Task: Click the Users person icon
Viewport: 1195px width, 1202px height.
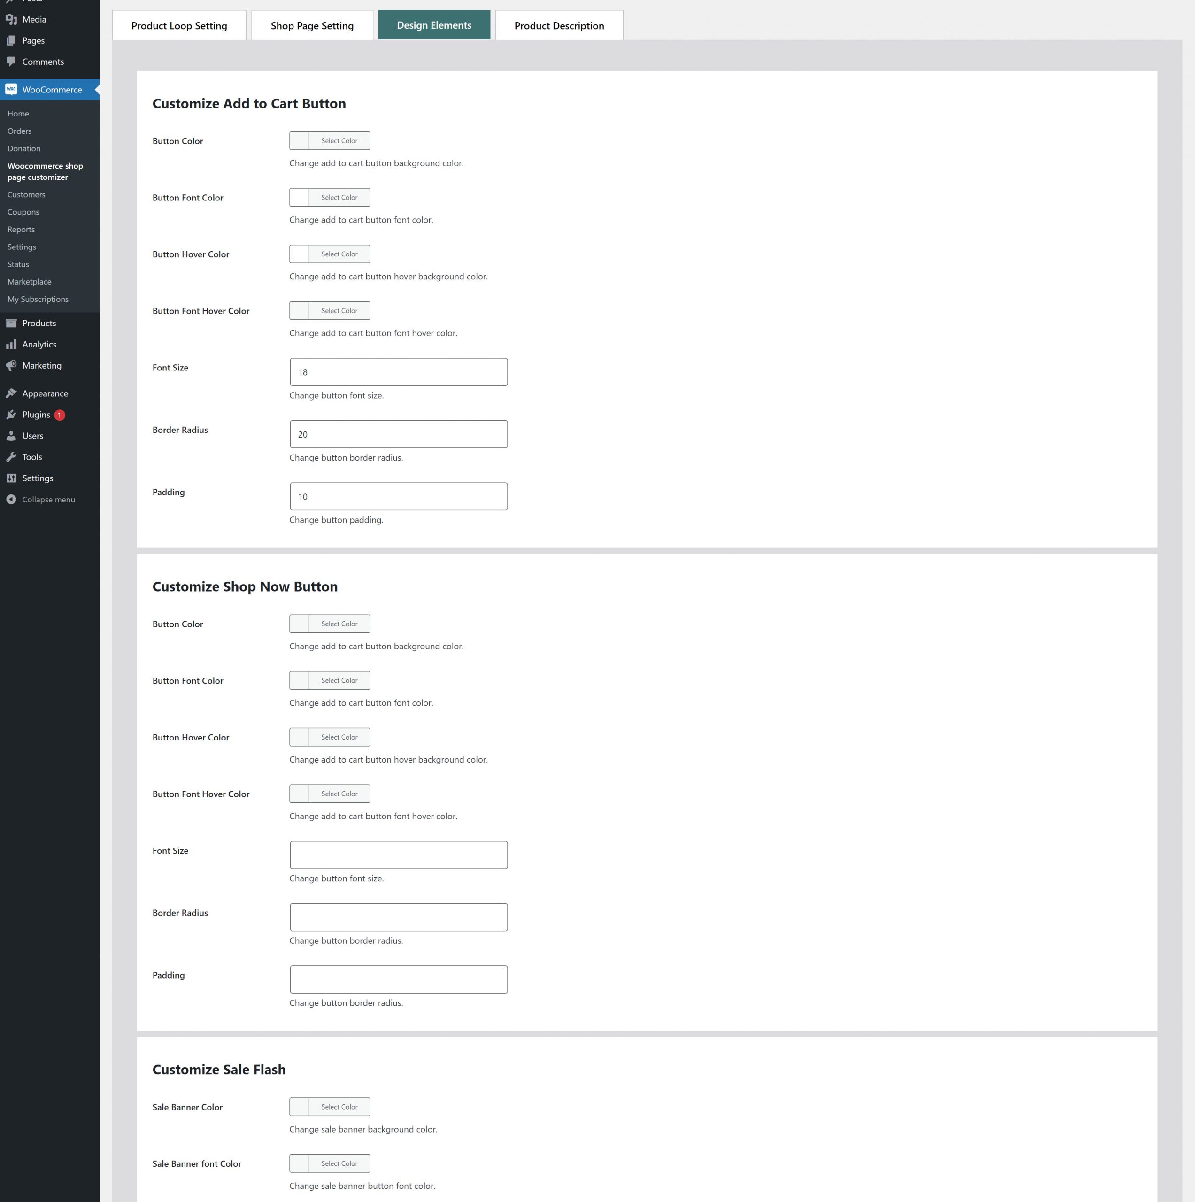Action: (x=11, y=436)
